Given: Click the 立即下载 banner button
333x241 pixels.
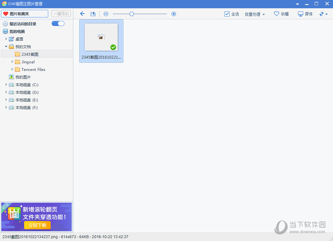Looking at the screenshot, I should tap(37, 225).
